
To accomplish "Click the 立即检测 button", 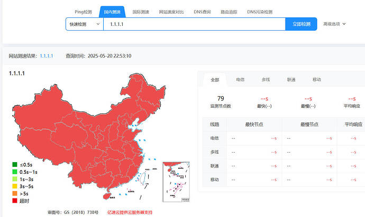I will point(301,24).
